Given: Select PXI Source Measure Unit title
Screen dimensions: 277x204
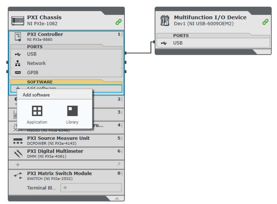Looking at the screenshot, I should 58,138.
